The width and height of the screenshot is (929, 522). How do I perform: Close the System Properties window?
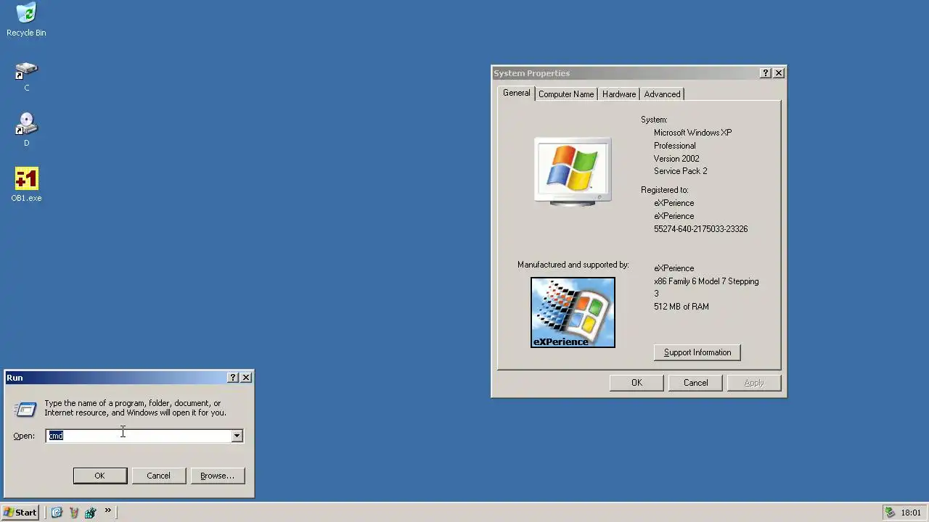pyautogui.click(x=779, y=73)
